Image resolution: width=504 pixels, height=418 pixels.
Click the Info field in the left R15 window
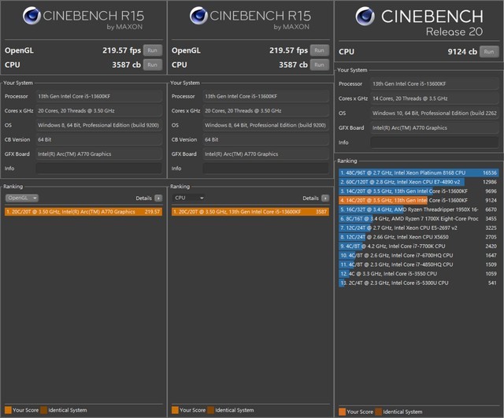(x=98, y=168)
